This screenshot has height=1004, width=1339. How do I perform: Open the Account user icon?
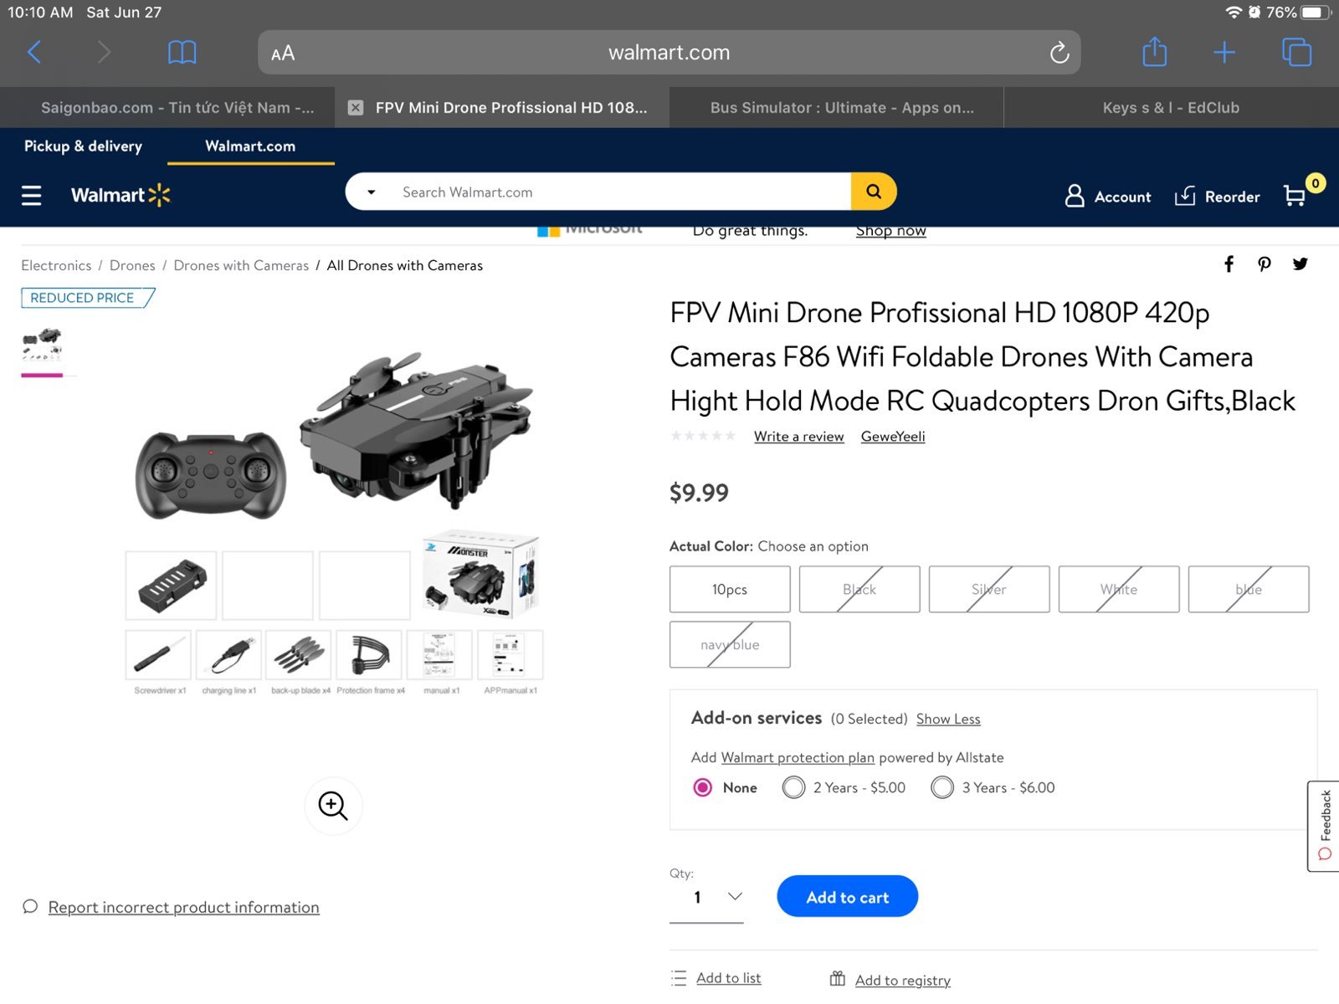tap(1075, 196)
